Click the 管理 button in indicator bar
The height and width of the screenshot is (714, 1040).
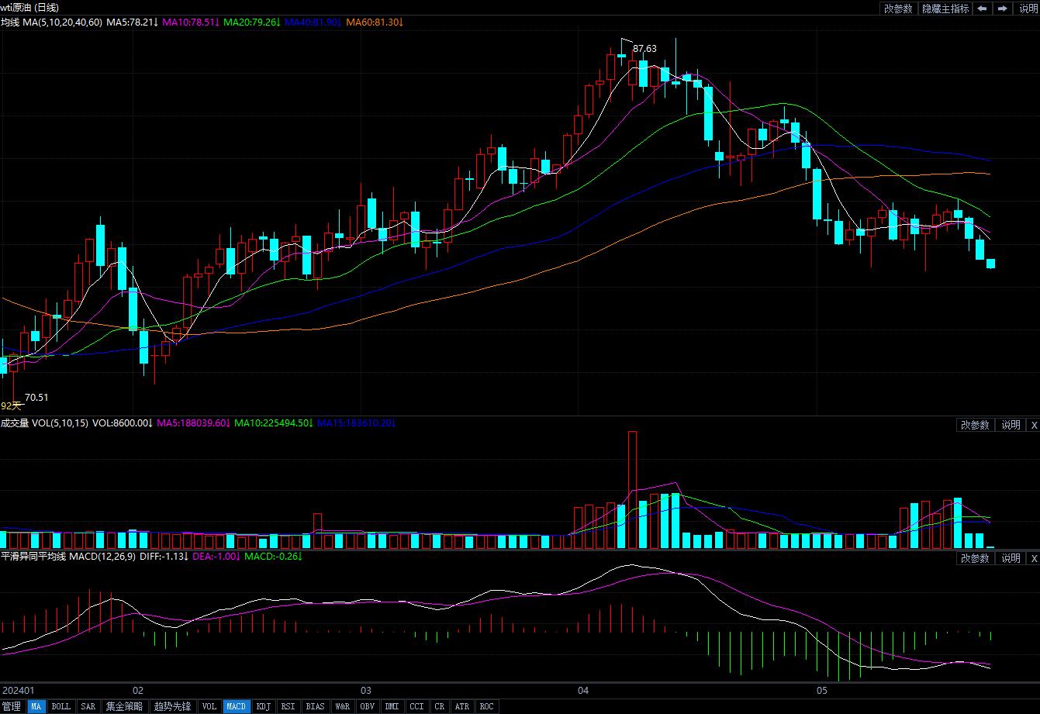(x=12, y=706)
